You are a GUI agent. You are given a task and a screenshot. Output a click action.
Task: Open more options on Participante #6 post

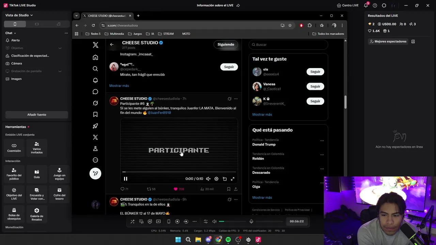pos(236,99)
